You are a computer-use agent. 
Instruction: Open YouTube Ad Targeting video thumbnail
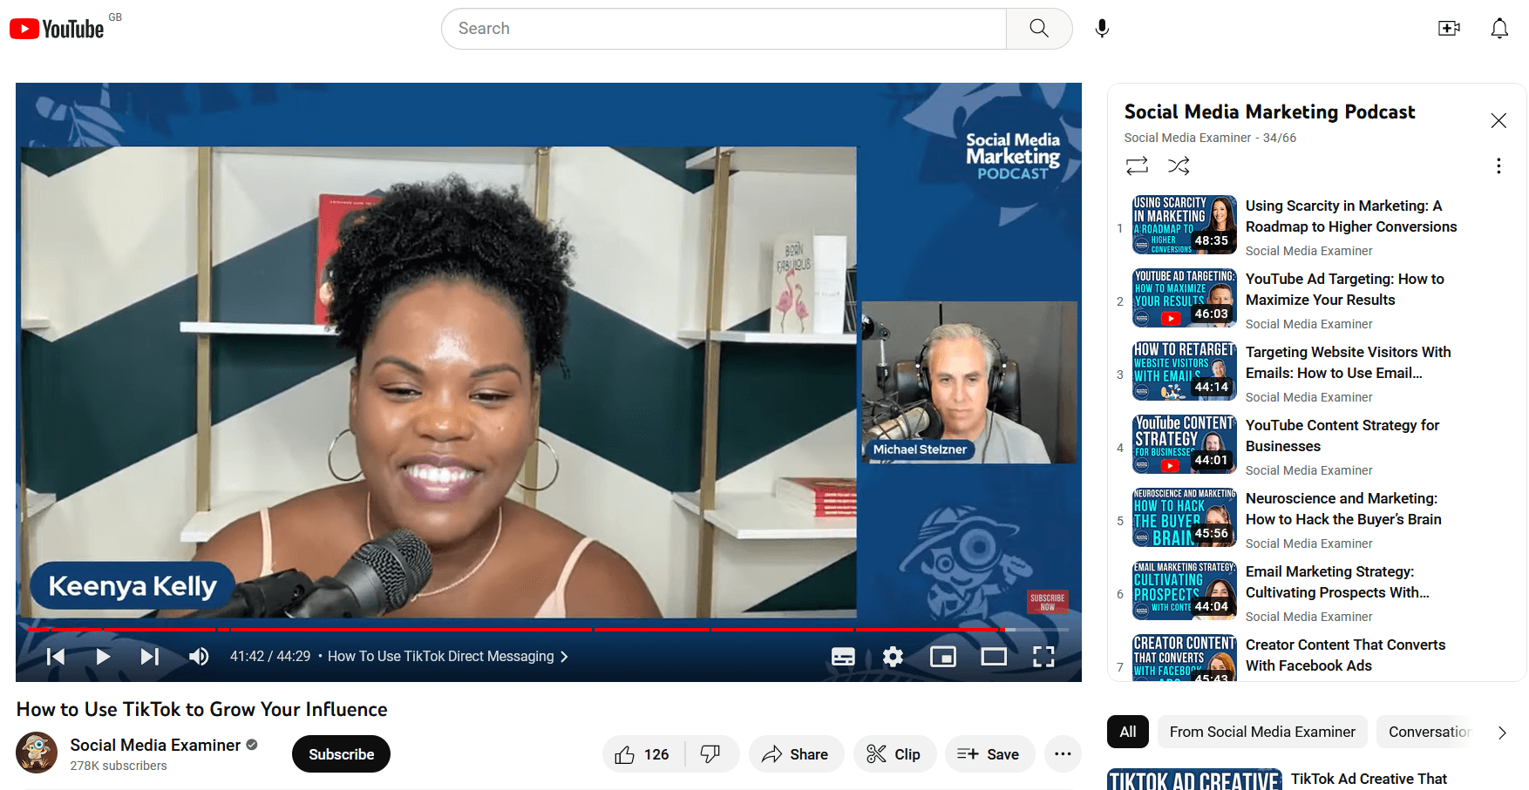(x=1185, y=298)
